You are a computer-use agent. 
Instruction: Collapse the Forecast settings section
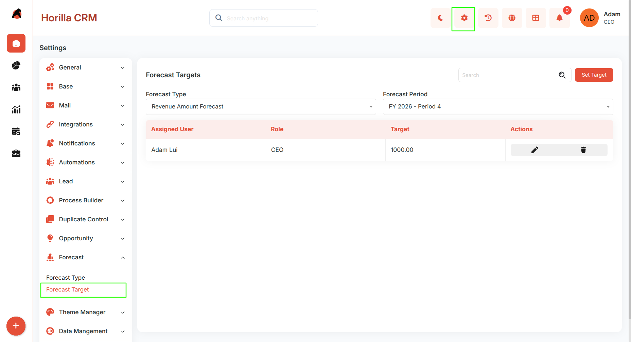(86, 257)
